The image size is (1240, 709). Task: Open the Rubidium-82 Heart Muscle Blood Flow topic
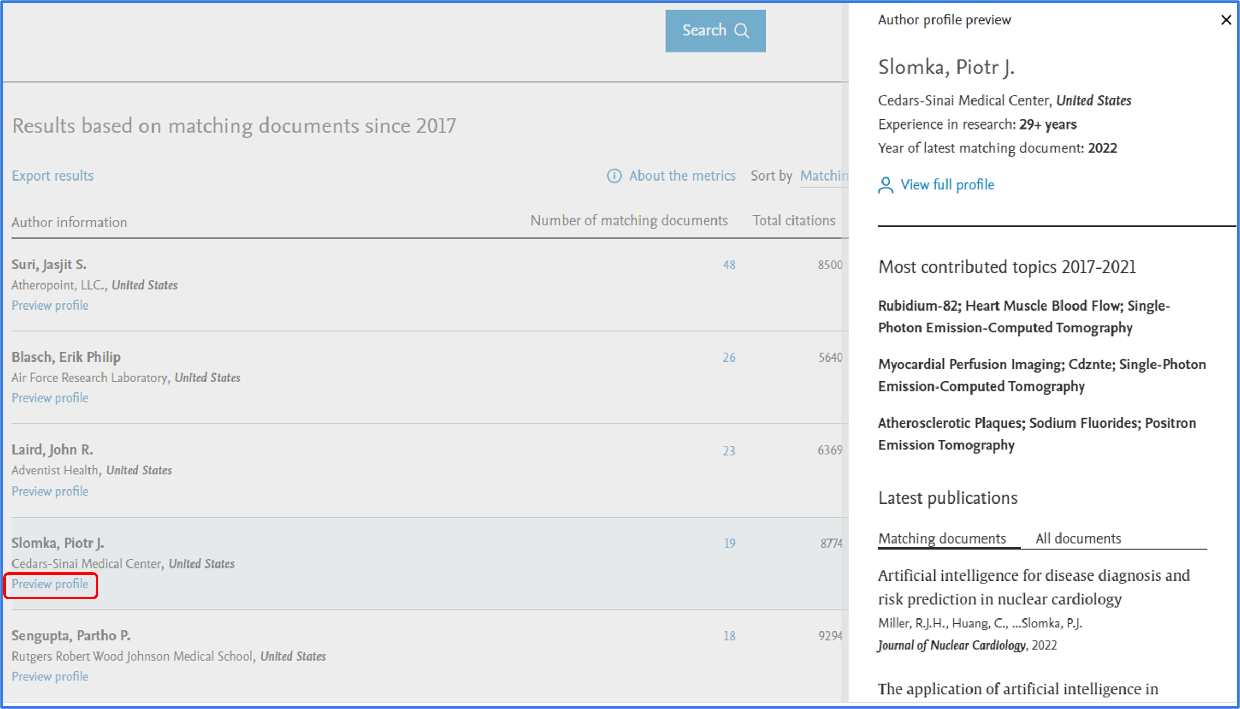click(x=1024, y=317)
